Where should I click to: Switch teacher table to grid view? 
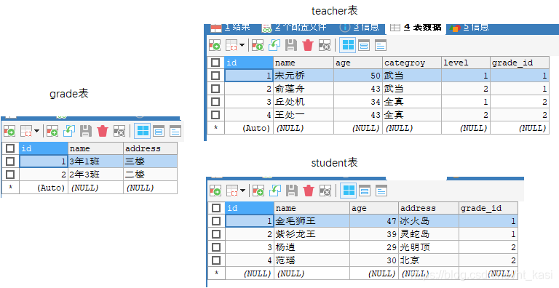(348, 45)
